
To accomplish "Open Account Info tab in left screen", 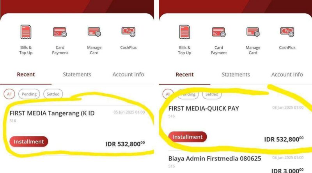I will click(x=128, y=74).
